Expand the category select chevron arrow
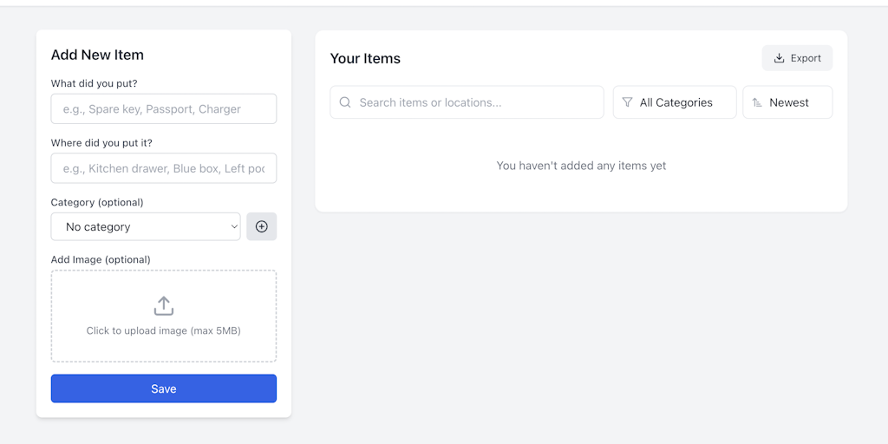888x444 pixels. pos(234,226)
